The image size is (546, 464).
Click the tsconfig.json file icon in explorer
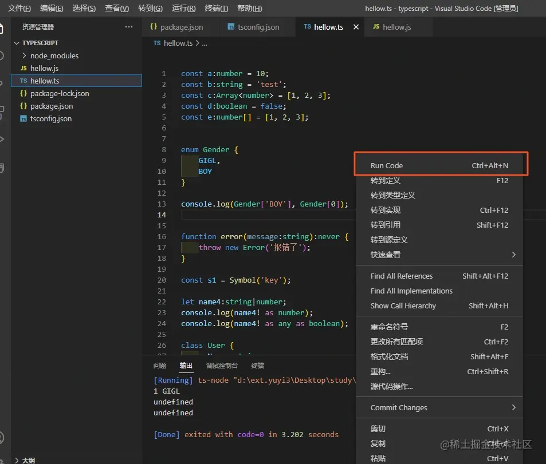(23, 119)
